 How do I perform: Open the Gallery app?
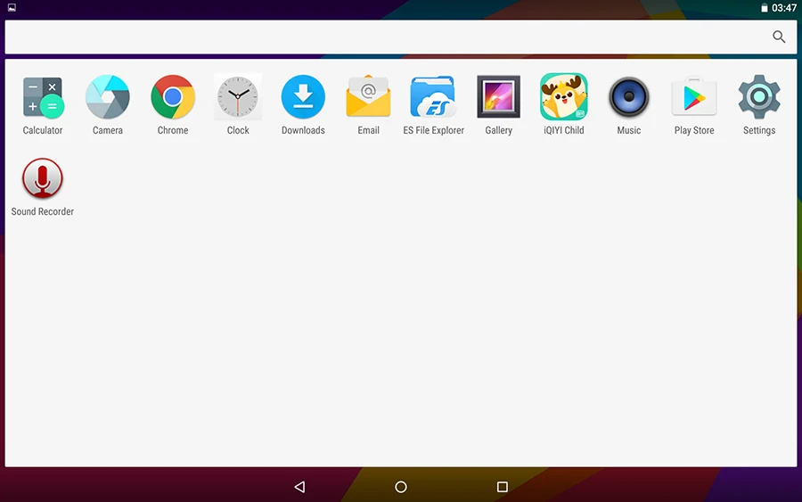499,97
